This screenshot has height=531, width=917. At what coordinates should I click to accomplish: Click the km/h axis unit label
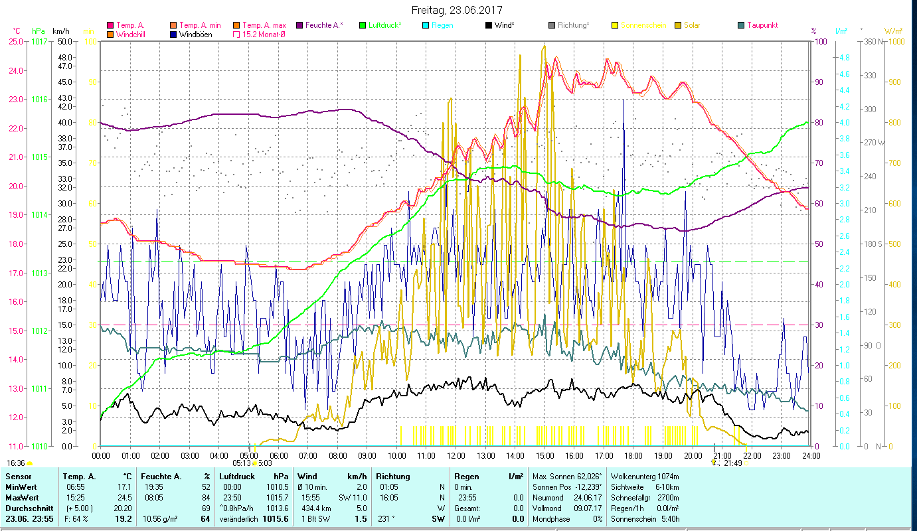60,31
